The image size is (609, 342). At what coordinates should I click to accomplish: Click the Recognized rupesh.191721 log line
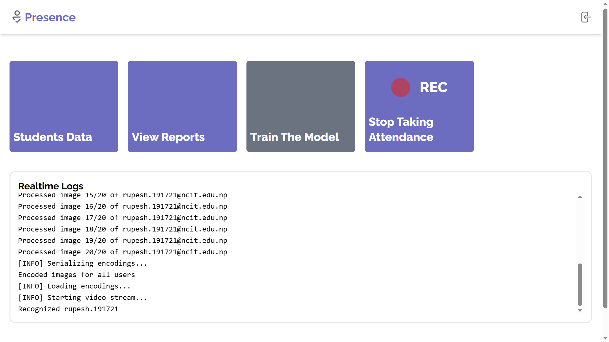(68, 309)
